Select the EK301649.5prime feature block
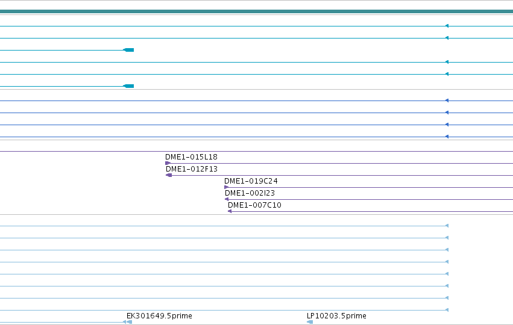This screenshot has width=513, height=325. [x=129, y=322]
